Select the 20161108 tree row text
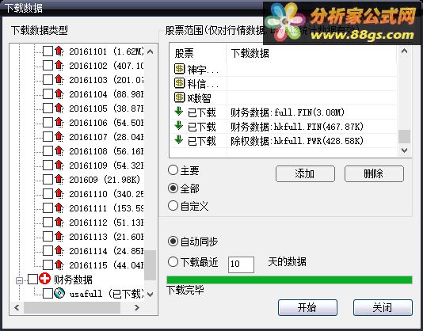 pyautogui.click(x=106, y=151)
